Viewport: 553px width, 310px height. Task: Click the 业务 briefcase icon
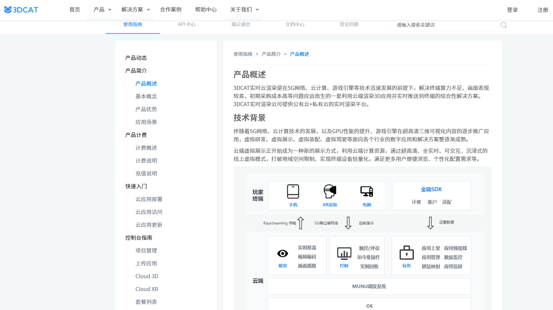[x=407, y=253]
